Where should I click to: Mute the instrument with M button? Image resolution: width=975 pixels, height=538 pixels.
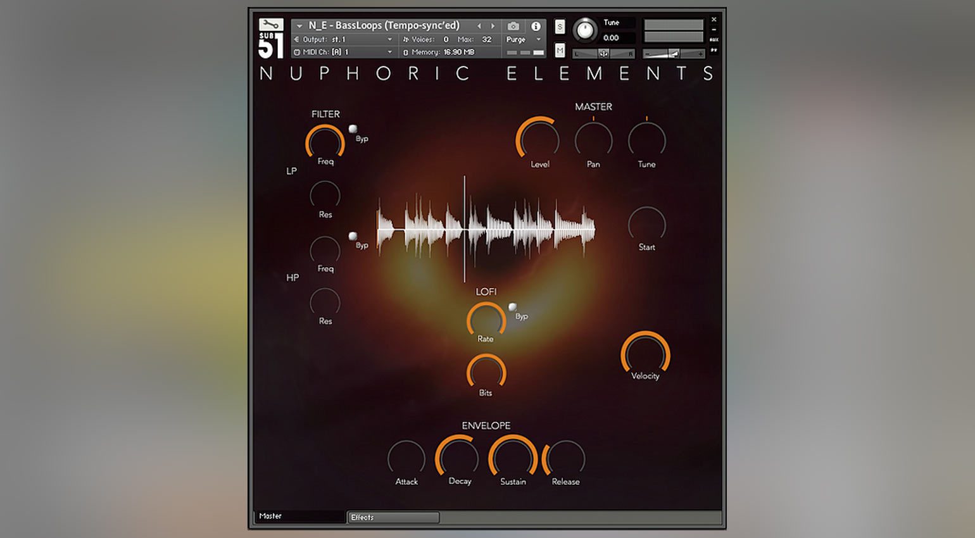pos(560,50)
